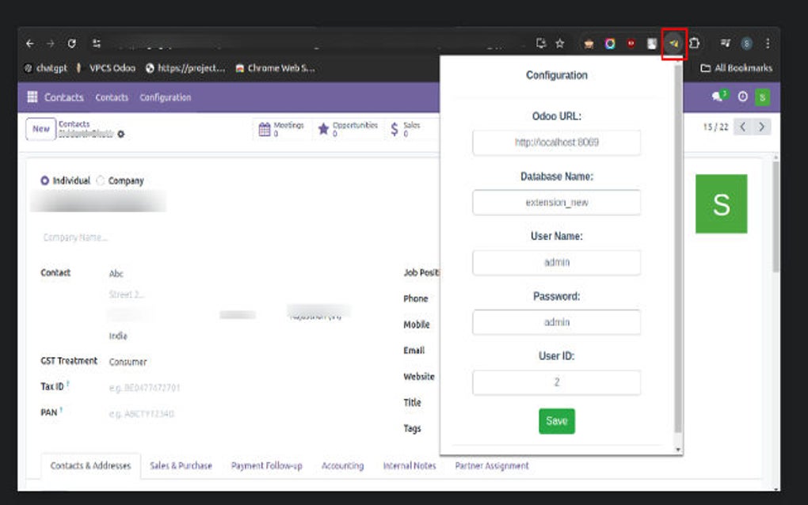Click the activities clock icon
The width and height of the screenshot is (808, 505).
pos(743,97)
